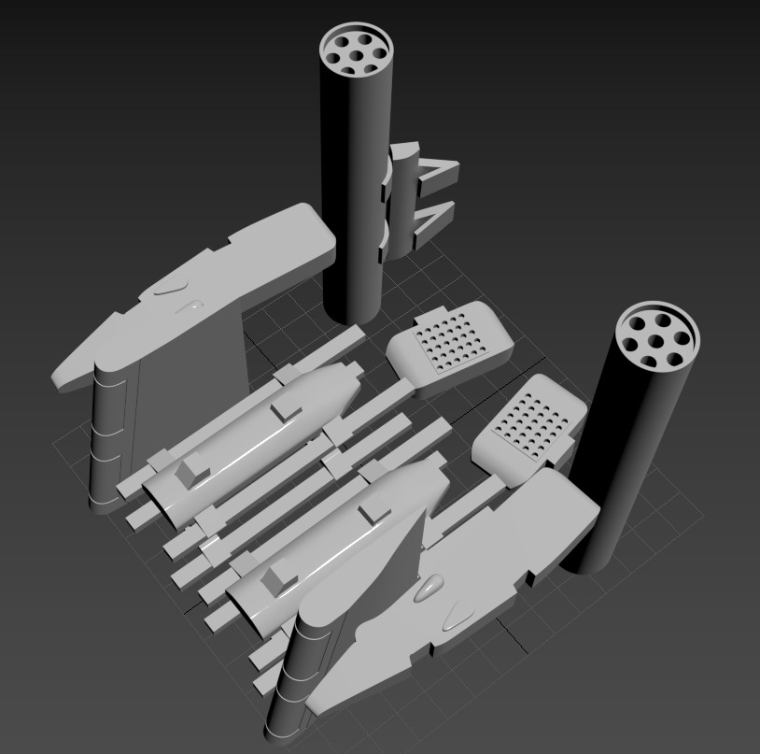Screen dimensions: 760x754
Task: Pick the lower perforated pad beside right cylinder
Action: coord(528,429)
